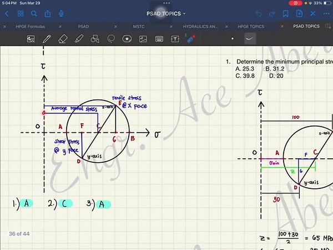Switch to keyboard typing mode
The height and width of the screenshot is (250, 333).
[159, 39]
